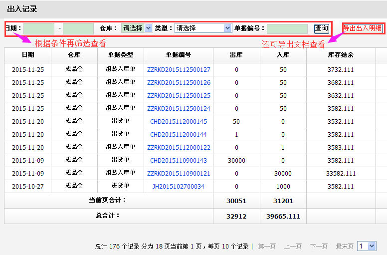Click the 单据编号 input field
The width and height of the screenshot is (387, 255).
click(287, 28)
